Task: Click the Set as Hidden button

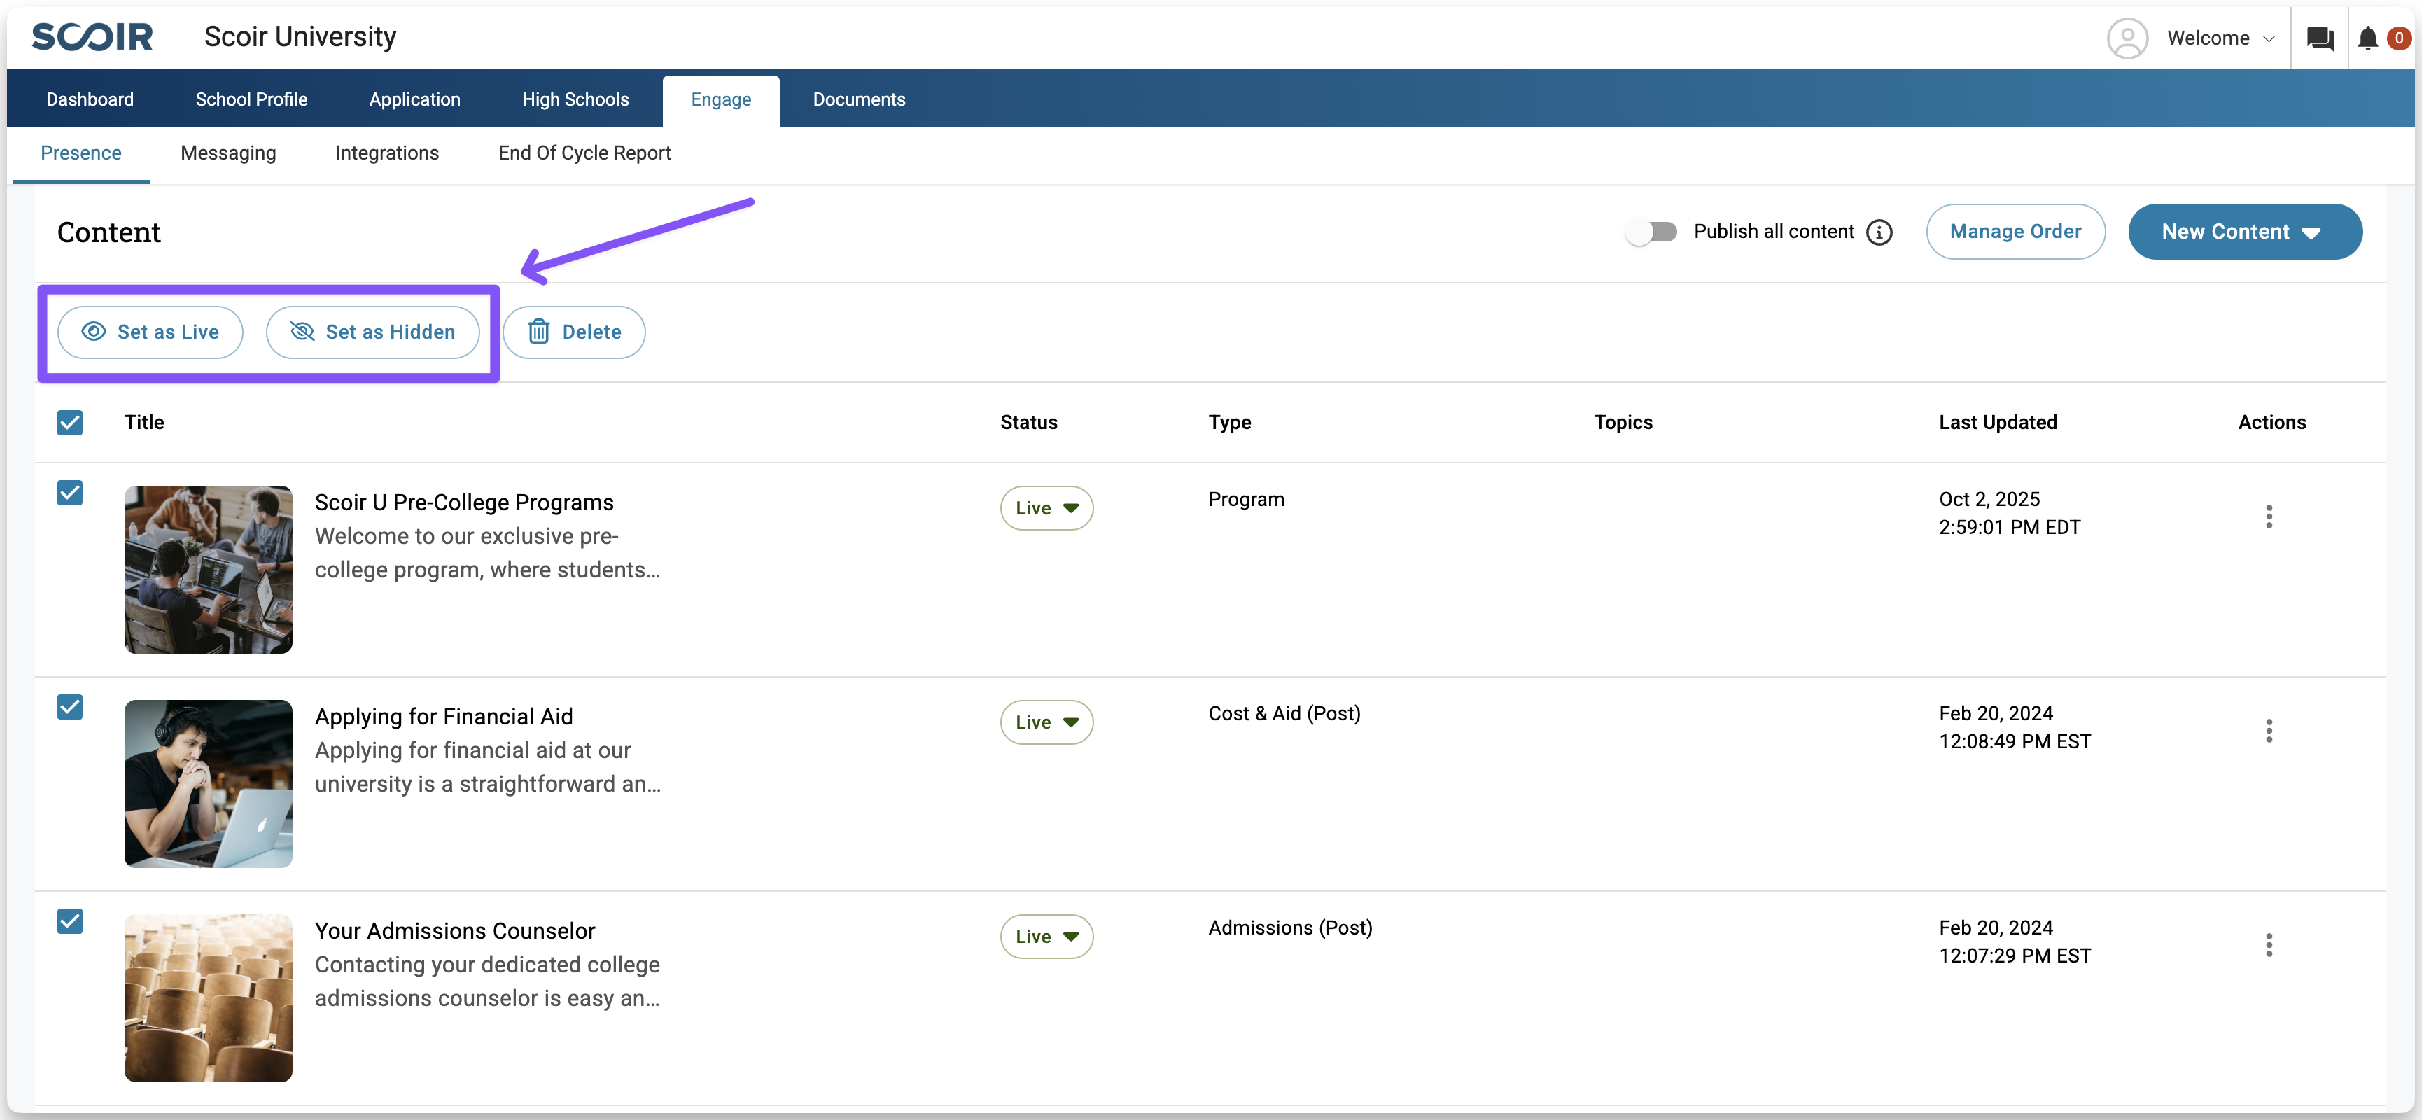Action: (372, 332)
